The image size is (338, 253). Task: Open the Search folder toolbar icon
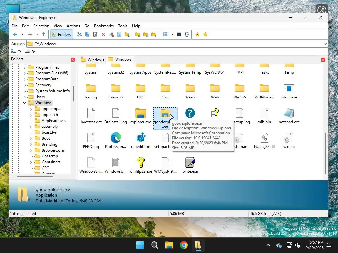[127, 34]
